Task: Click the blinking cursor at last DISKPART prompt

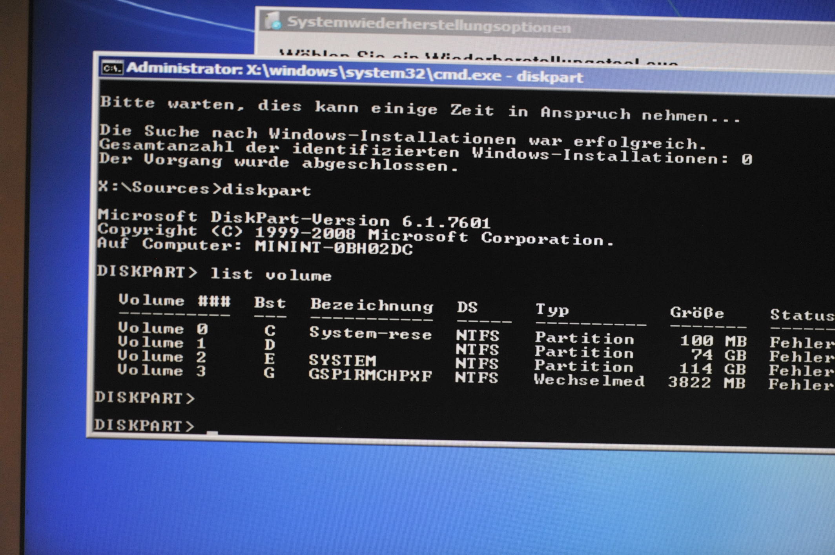Action: [x=212, y=432]
